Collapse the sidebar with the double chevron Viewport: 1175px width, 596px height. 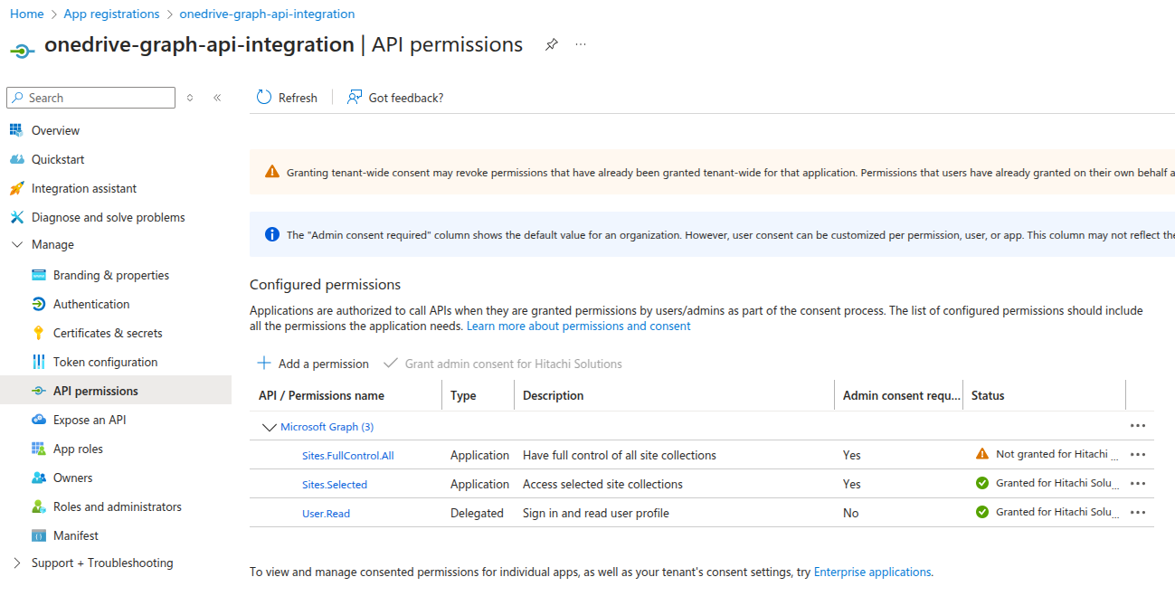coord(217,98)
